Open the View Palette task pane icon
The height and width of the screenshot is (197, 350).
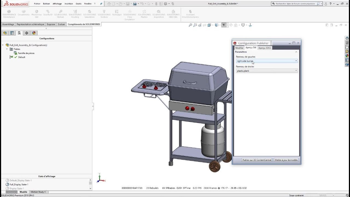pyautogui.click(x=347, y=51)
